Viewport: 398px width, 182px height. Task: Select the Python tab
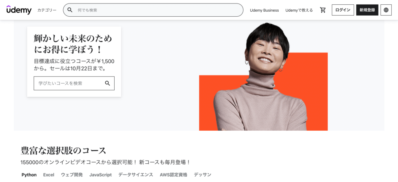29,175
